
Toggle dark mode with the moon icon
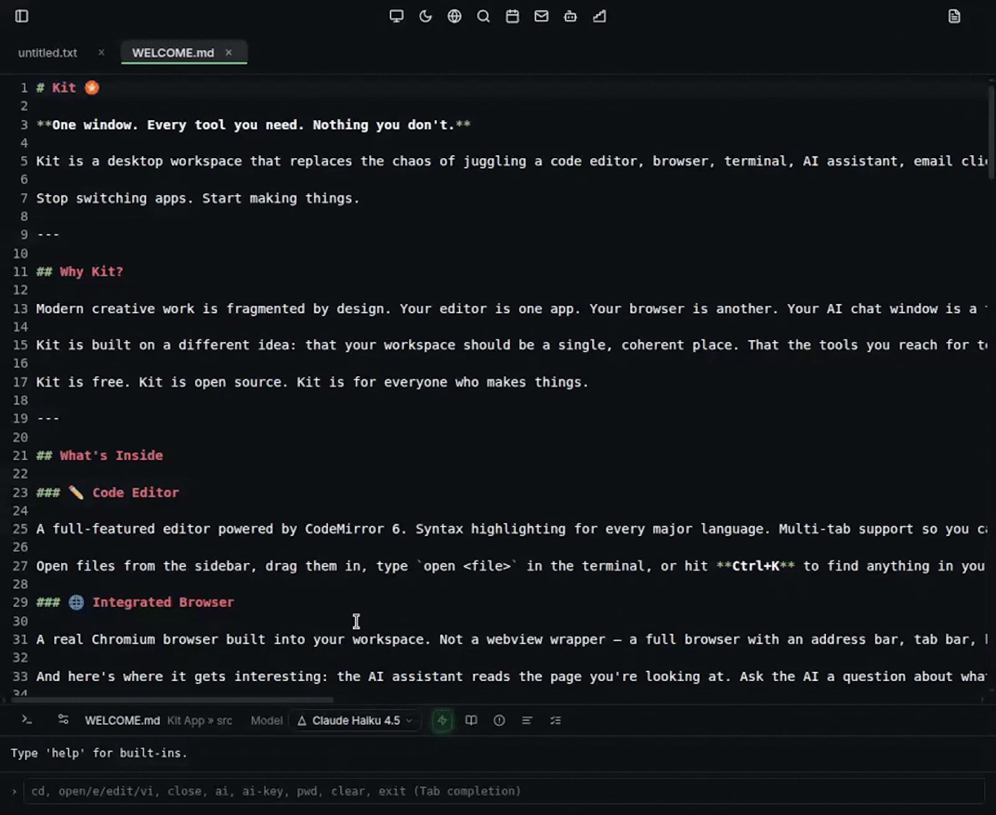click(426, 16)
